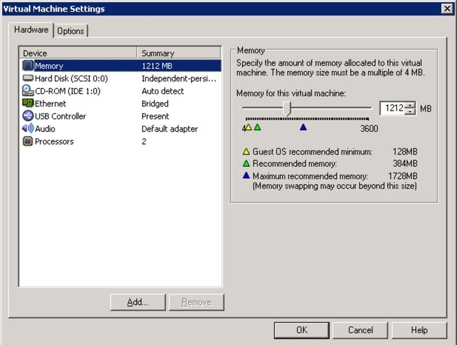This screenshot has width=457, height=345.
Task: Click the green recommended memory marker on slider scale
Action: (258, 127)
